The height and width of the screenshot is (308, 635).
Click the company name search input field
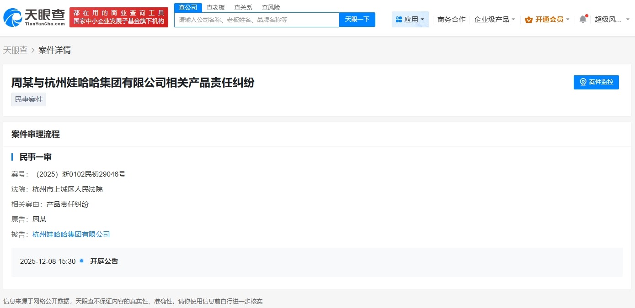pyautogui.click(x=256, y=19)
